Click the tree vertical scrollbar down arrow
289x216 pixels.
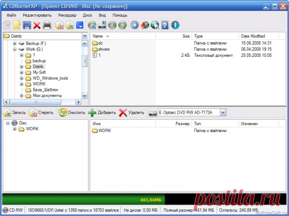click(x=85, y=96)
